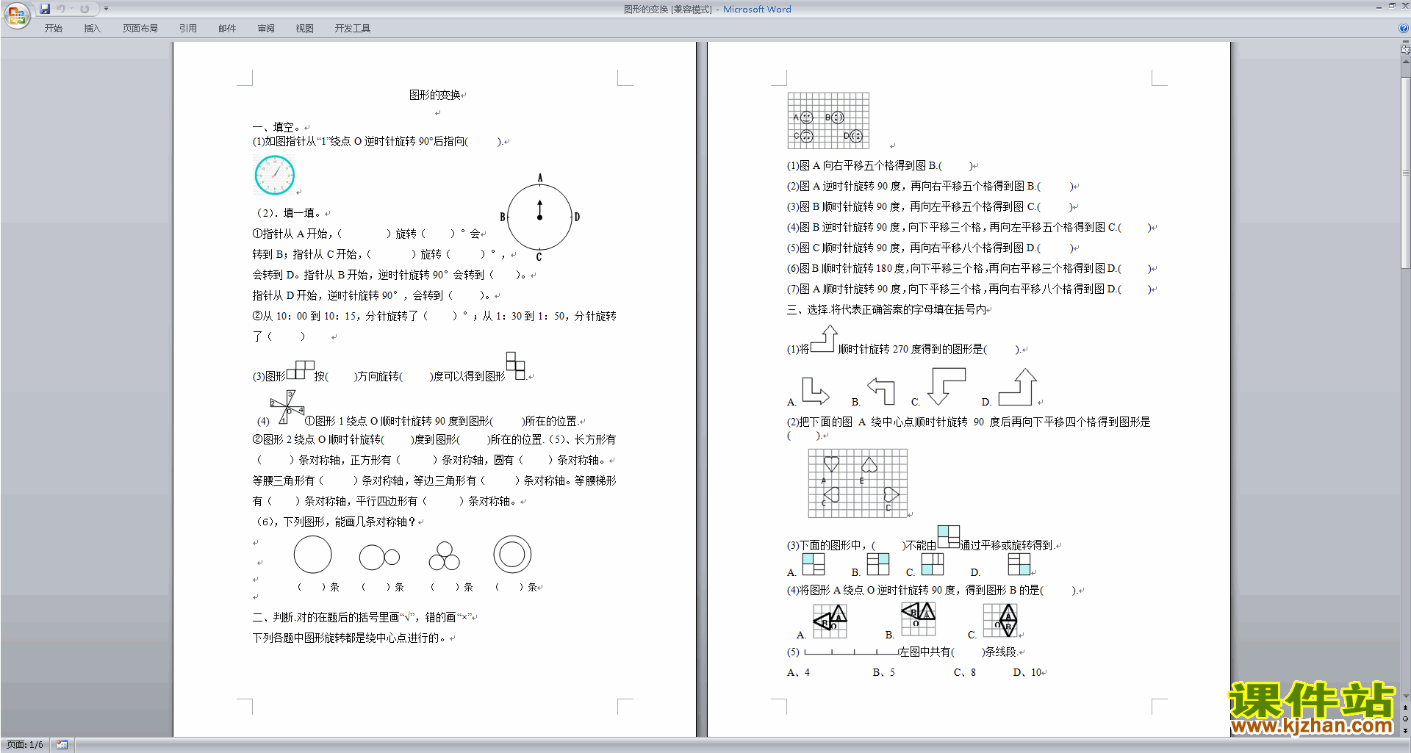Click arrow option A in question 1
Image resolution: width=1411 pixels, height=753 pixels.
(815, 390)
